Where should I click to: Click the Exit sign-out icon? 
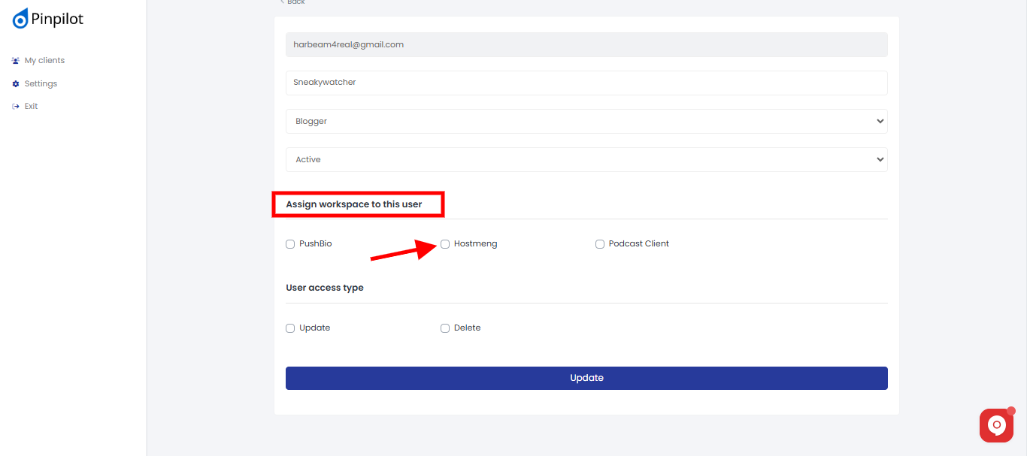tap(16, 107)
